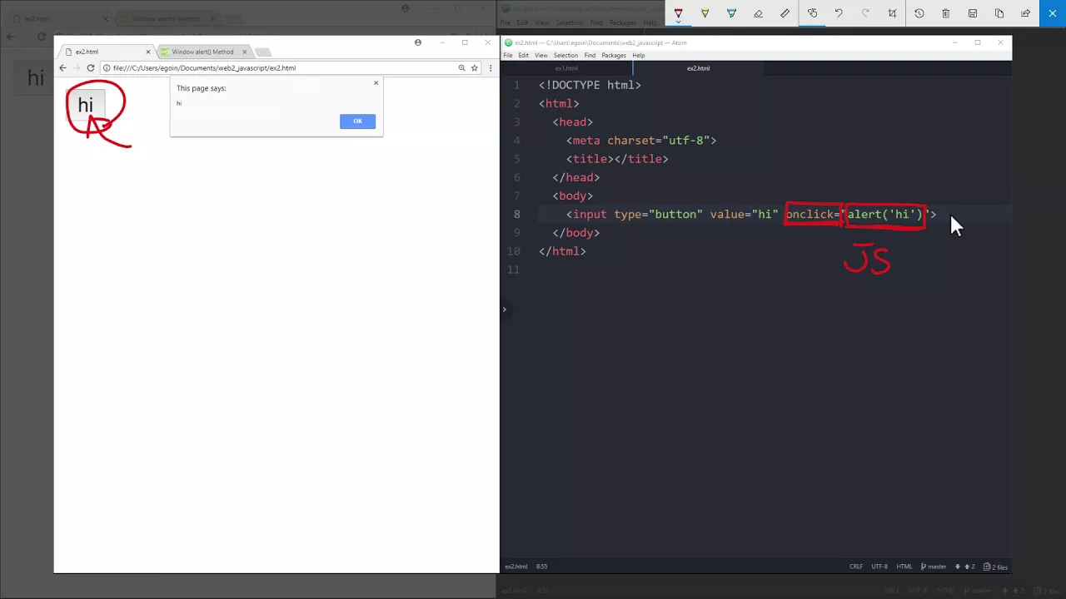This screenshot has width=1066, height=599.
Task: Close the Window alert() Method tab
Action: (244, 52)
